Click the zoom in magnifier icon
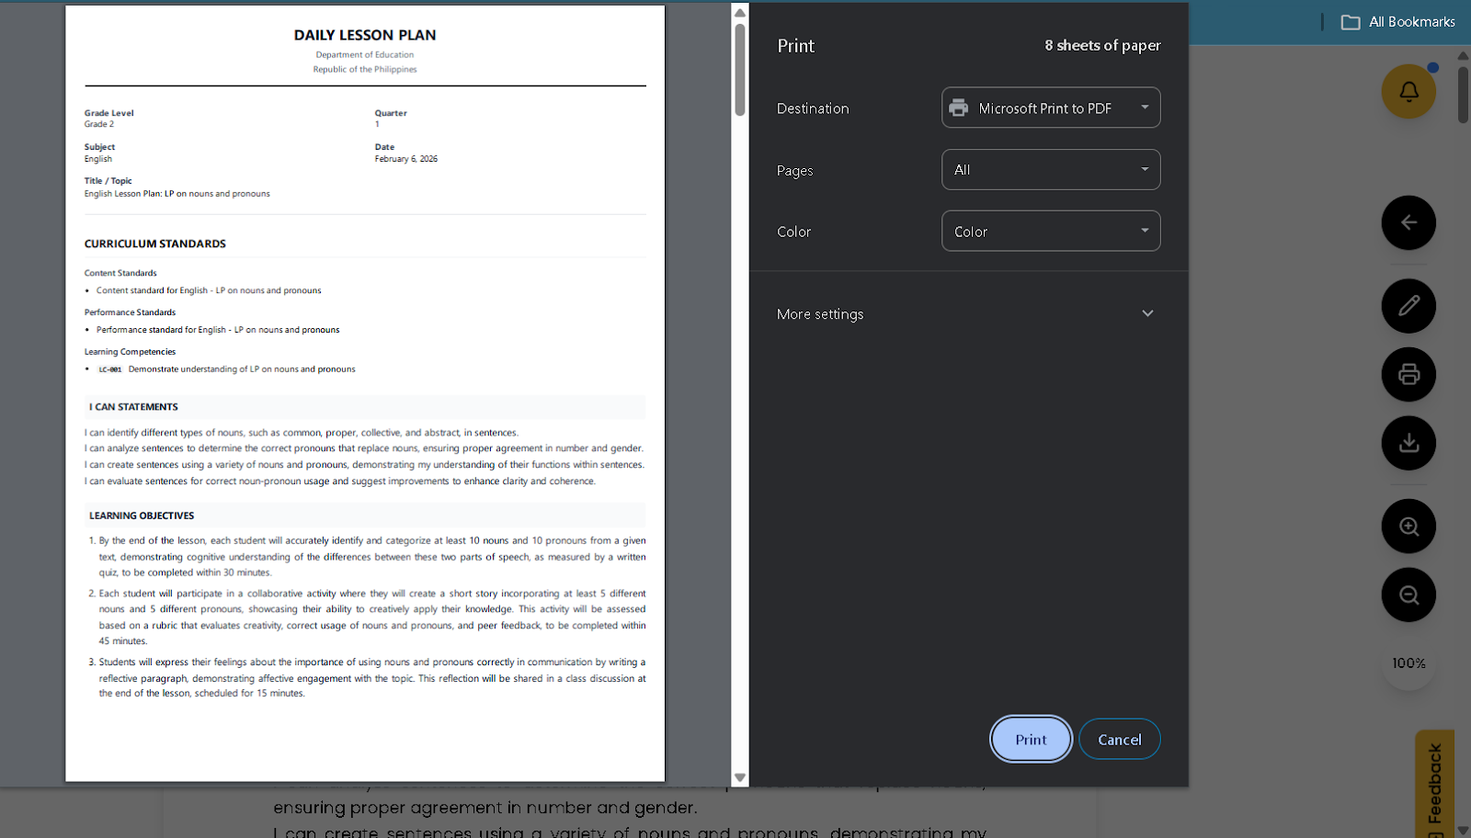The height and width of the screenshot is (838, 1471). coord(1408,527)
